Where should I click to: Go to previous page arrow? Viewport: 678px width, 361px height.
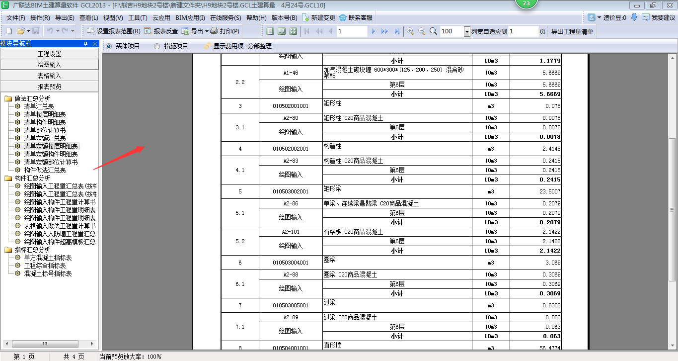tap(330, 31)
